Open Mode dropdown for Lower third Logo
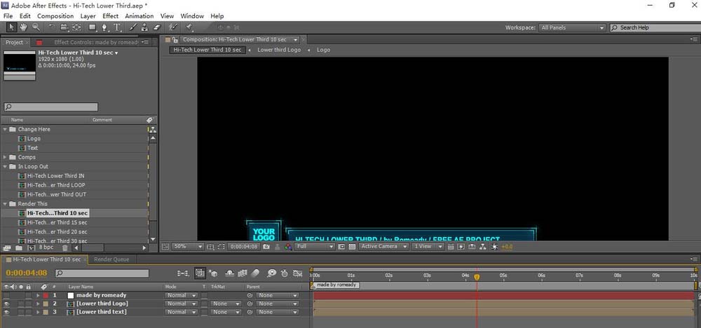Image resolution: width=701 pixels, height=328 pixels. (x=181, y=304)
